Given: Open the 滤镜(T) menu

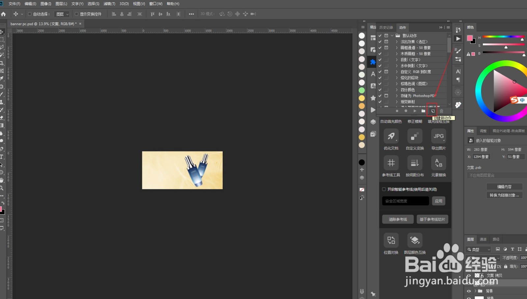Looking at the screenshot, I should [x=109, y=4].
